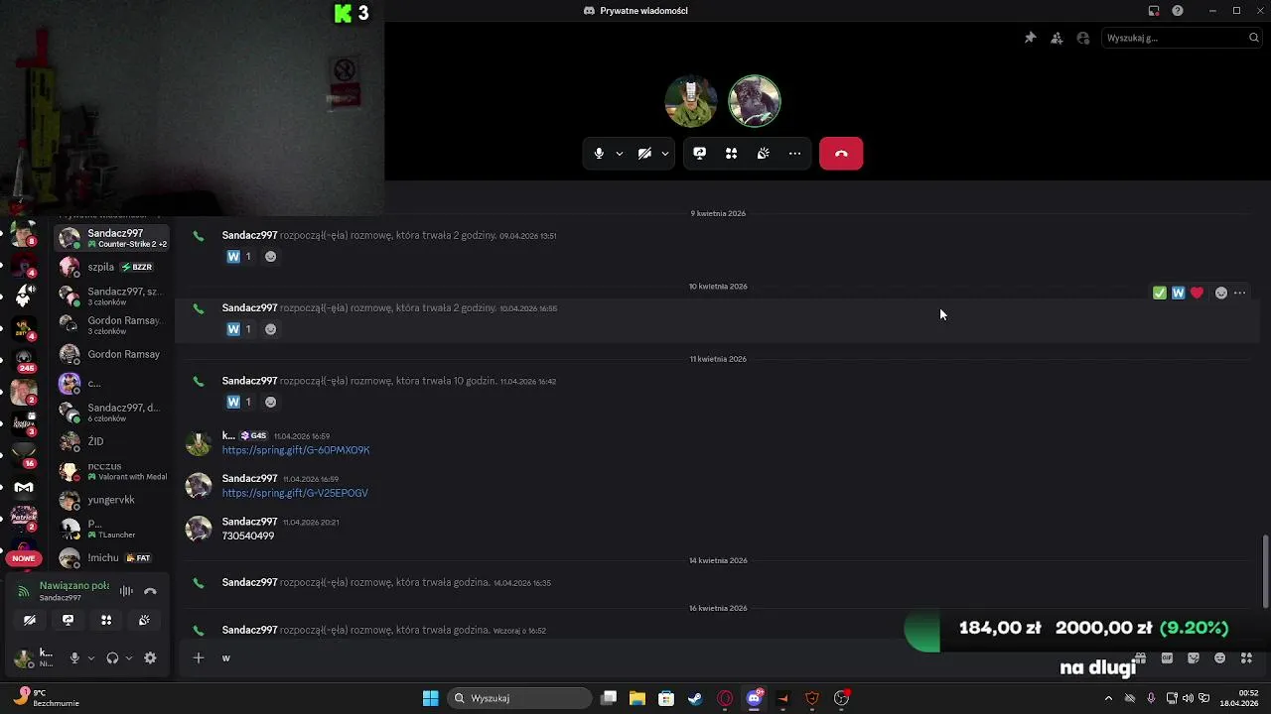Click plus to attach a file
Image resolution: width=1271 pixels, height=714 pixels.
(x=199, y=657)
